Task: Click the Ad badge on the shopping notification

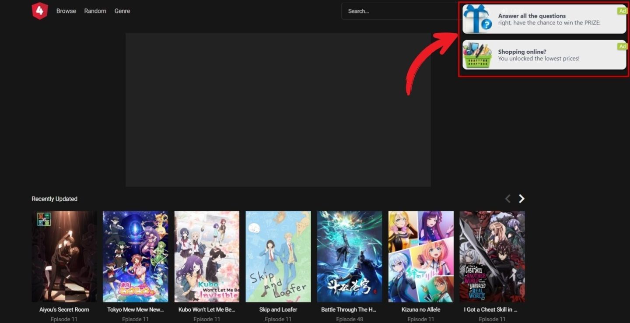Action: [x=622, y=46]
